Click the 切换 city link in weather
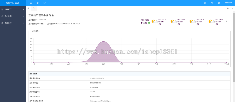The width and height of the screenshot is (235, 102). coord(148,20)
